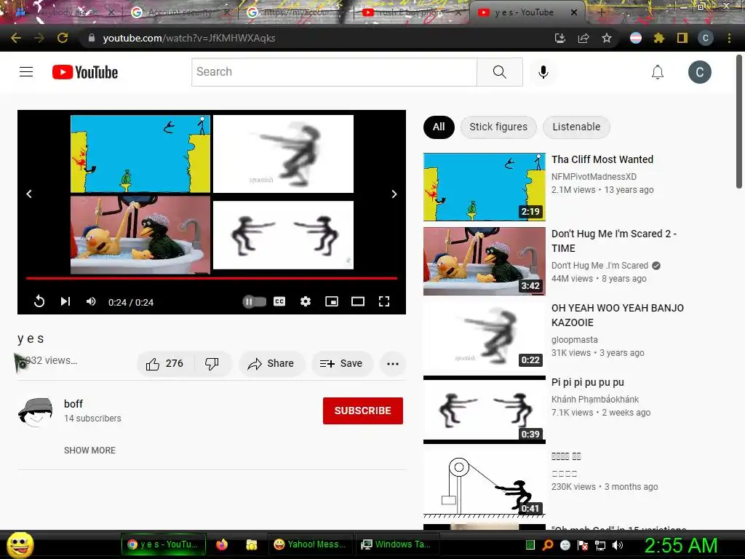This screenshot has height=559, width=745.
Task: Select the Stick figures chip
Action: pyautogui.click(x=498, y=127)
